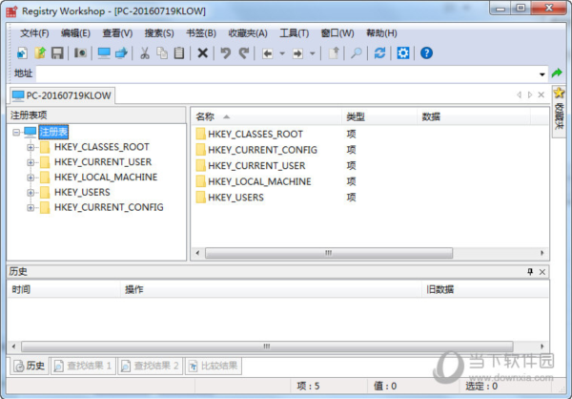The width and height of the screenshot is (572, 399).
Task: Sort list by 类型 column header
Action: pos(379,116)
